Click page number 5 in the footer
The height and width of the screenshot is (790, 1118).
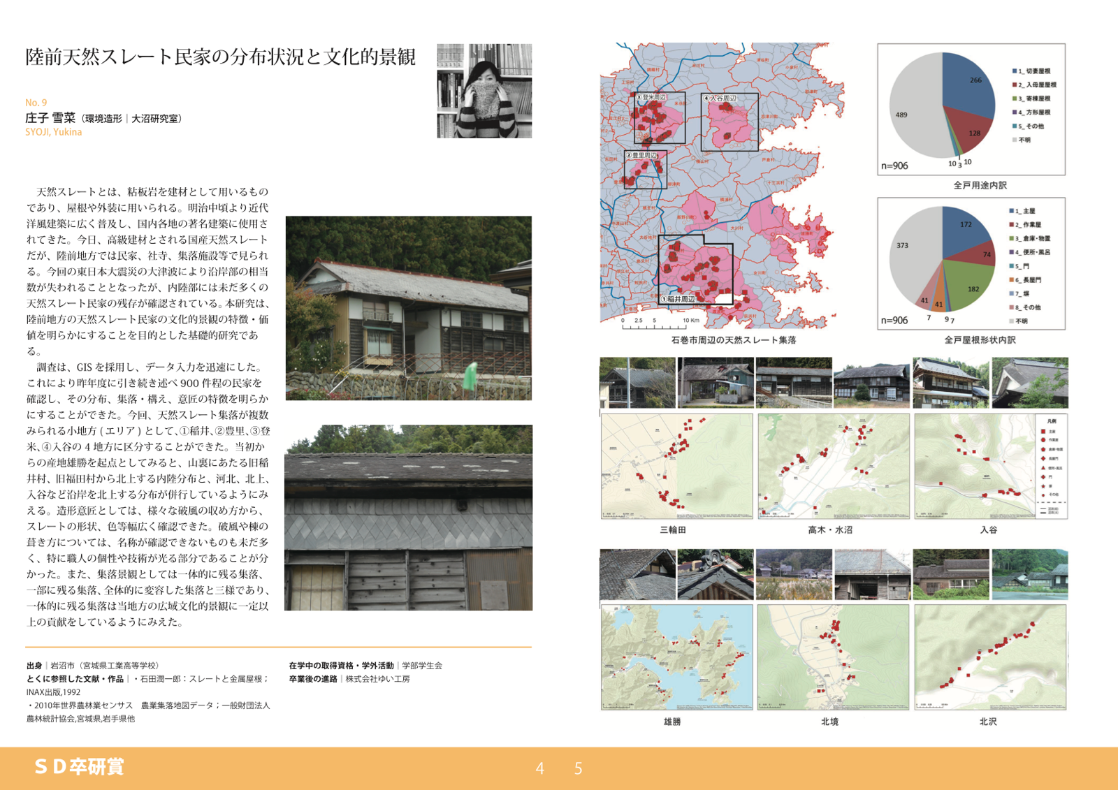click(578, 768)
